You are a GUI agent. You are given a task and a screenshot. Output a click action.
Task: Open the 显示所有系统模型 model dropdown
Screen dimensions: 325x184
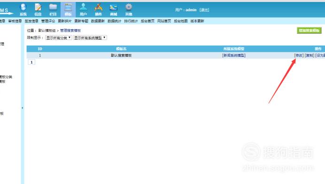coord(90,38)
